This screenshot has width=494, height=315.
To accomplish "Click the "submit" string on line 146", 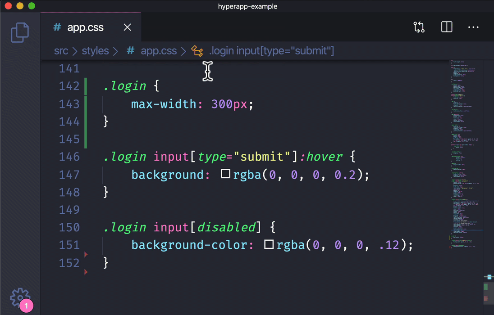I will click(x=262, y=157).
